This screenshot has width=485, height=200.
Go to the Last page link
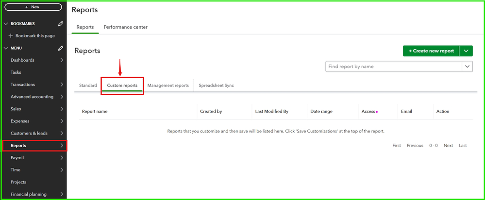point(463,146)
